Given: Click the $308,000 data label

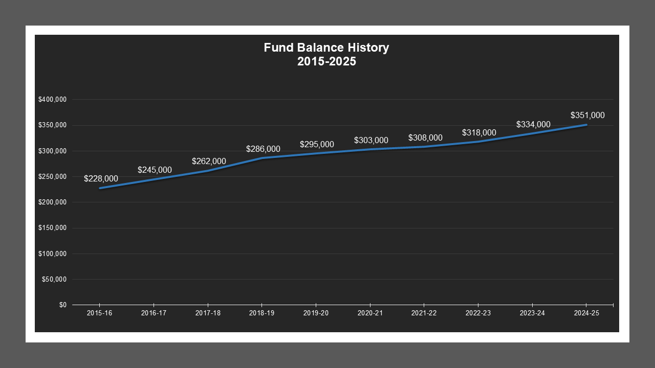Looking at the screenshot, I should click(x=425, y=137).
